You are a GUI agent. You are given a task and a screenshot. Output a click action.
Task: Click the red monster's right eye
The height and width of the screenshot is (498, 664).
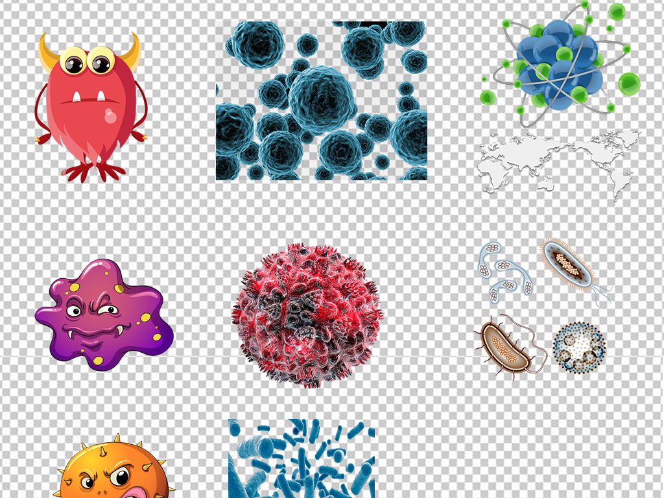(101, 64)
